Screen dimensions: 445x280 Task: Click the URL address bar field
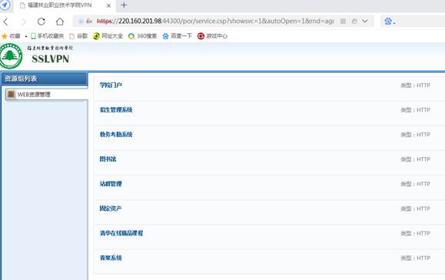(216, 22)
